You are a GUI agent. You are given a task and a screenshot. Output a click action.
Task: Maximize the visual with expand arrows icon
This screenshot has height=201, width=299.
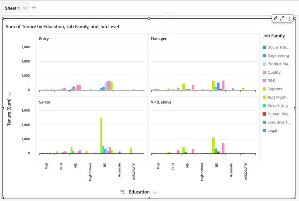click(x=282, y=19)
